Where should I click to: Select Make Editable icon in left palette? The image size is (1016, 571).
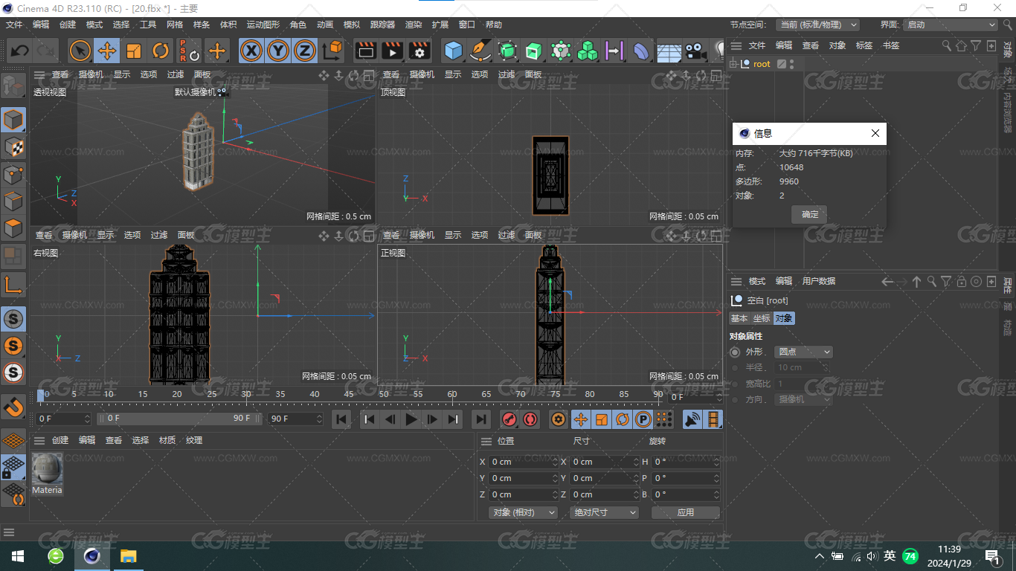click(14, 85)
